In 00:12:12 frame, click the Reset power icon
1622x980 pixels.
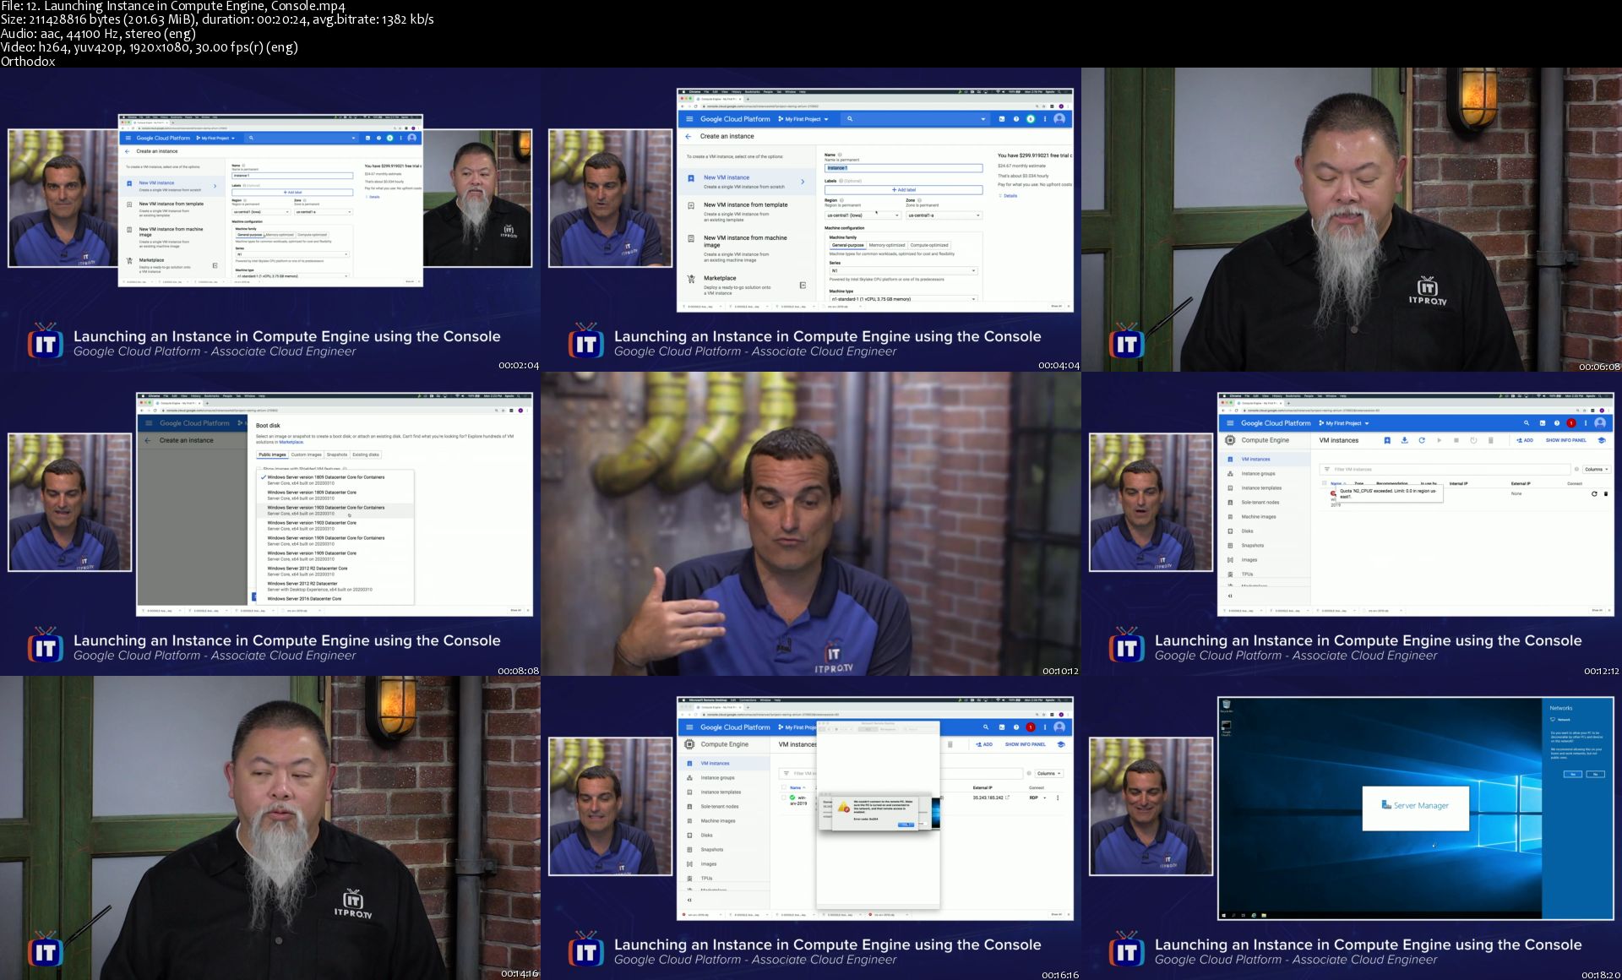click(1473, 440)
